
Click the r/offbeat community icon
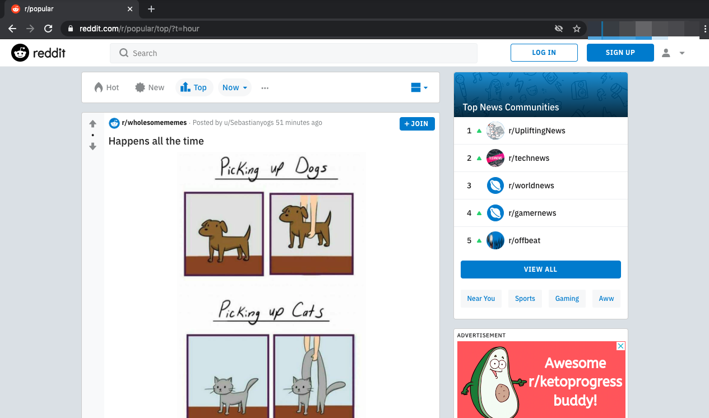495,240
